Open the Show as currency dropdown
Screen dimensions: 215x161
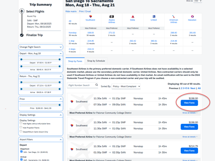[x=197, y=1]
